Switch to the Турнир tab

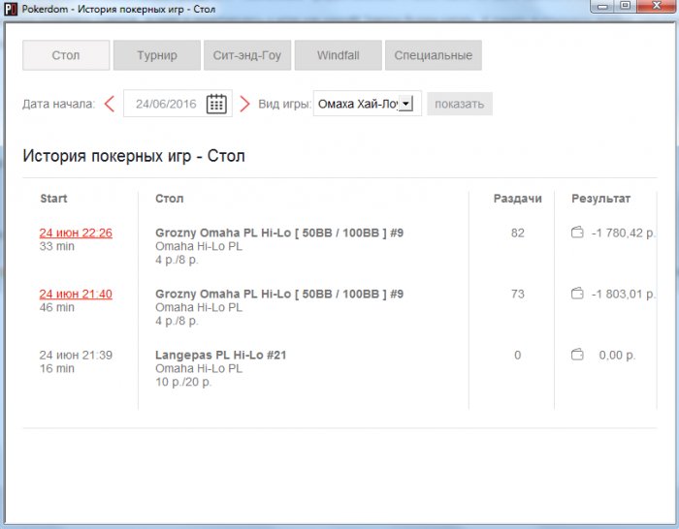(x=157, y=55)
